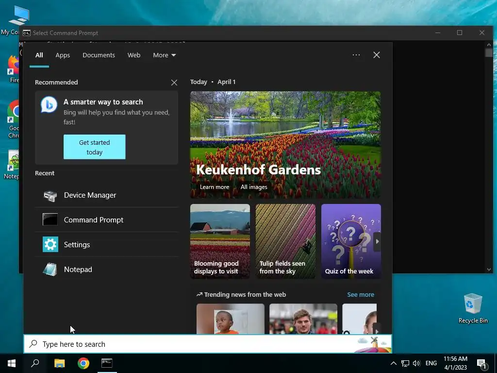Select Recycle Bin desktop icon

473,308
